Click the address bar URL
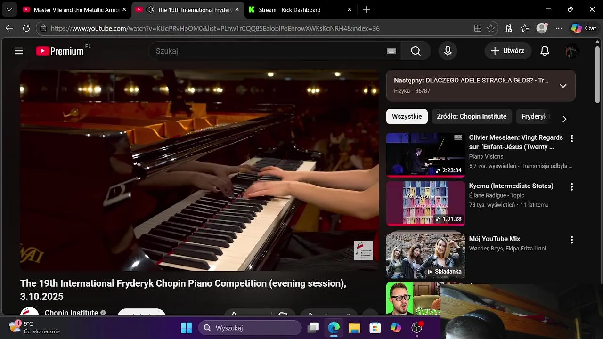Screen dimensions: 603x339 (215, 28)
